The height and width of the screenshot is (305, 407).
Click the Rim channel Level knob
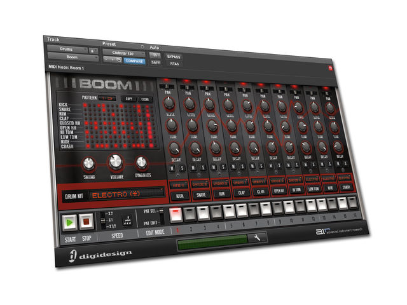[209, 104]
